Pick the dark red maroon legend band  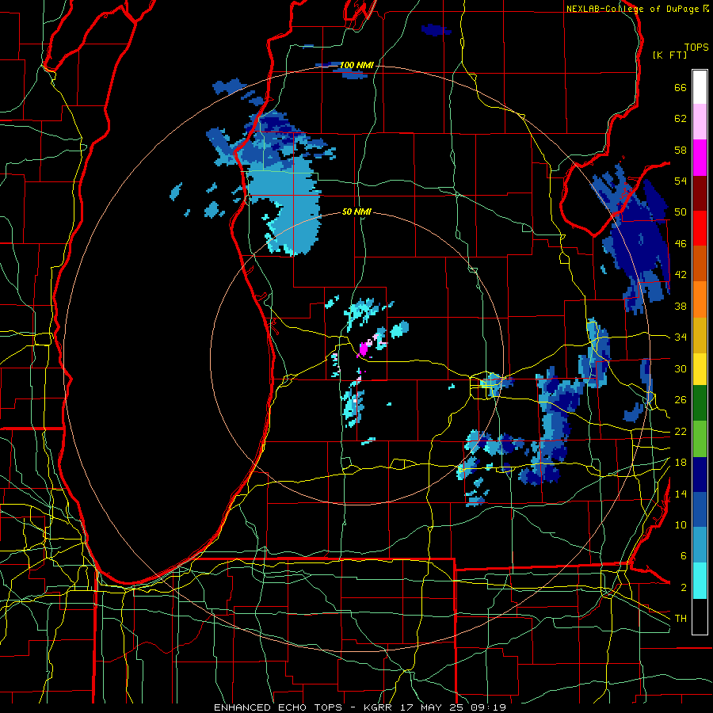tap(700, 194)
